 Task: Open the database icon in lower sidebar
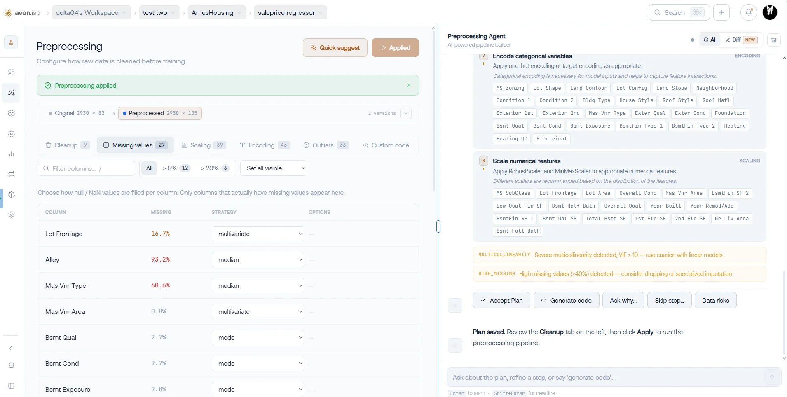click(12, 365)
